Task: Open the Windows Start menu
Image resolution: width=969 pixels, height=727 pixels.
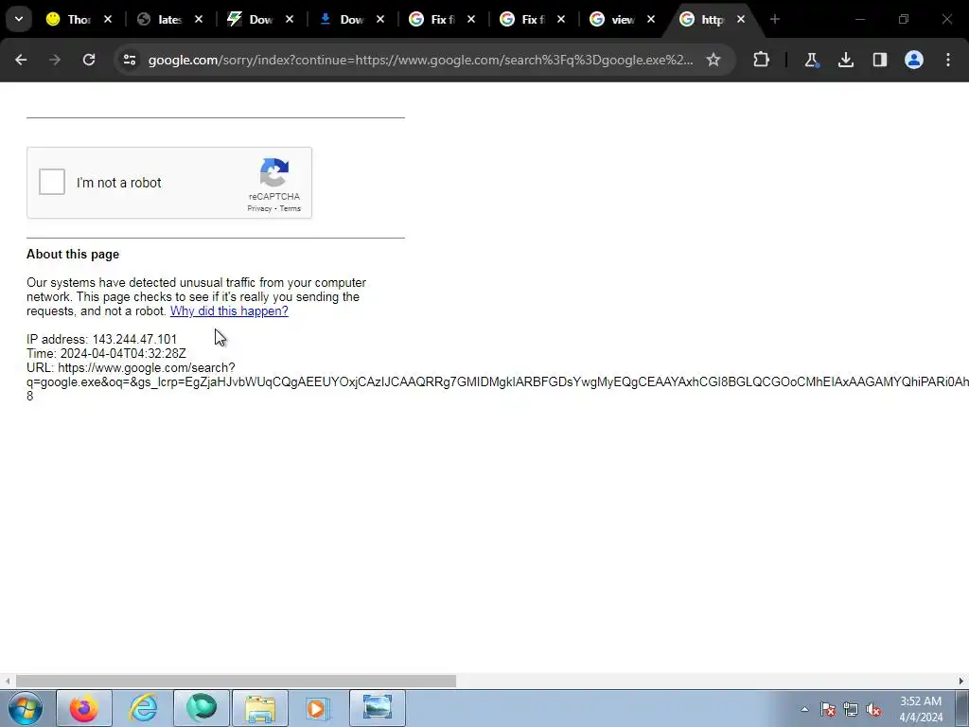Action: pos(25,708)
